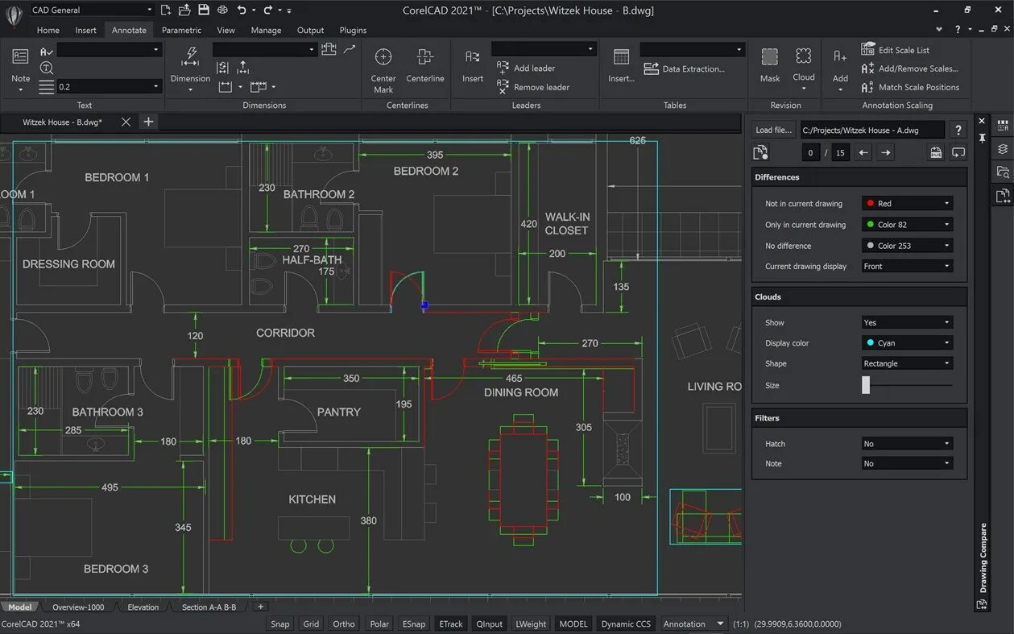The width and height of the screenshot is (1014, 634).
Task: Go to next difference arrow
Action: (x=885, y=152)
